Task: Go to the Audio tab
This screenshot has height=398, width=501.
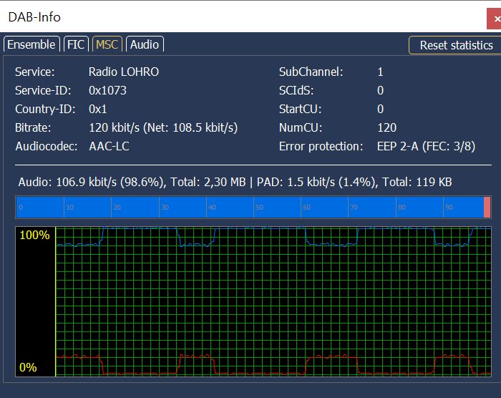Action: click(144, 44)
